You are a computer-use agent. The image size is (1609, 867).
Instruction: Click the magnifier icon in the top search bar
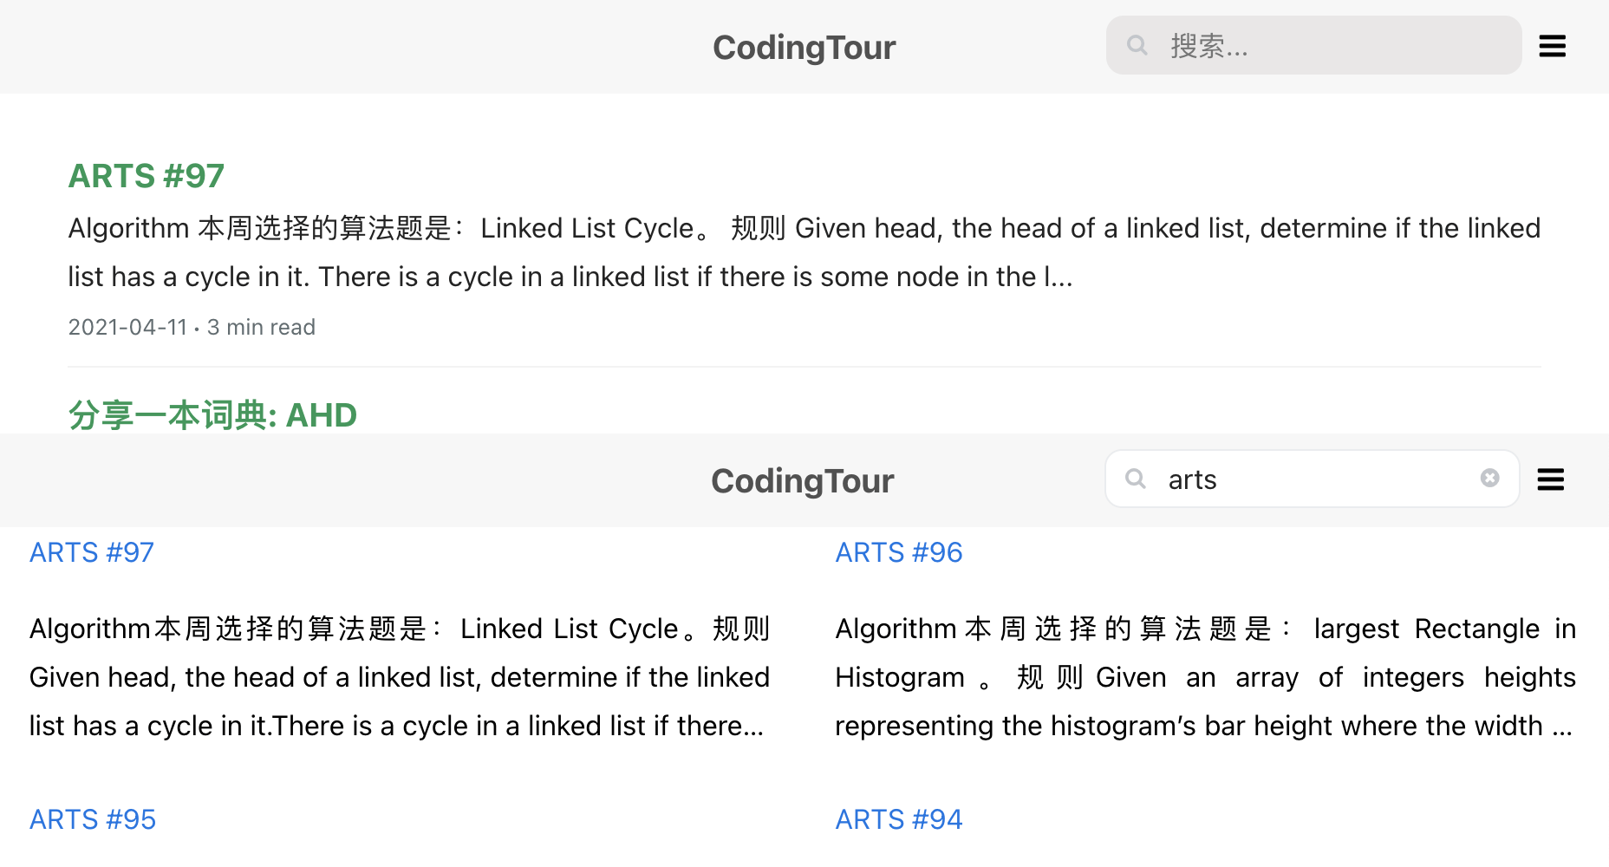[x=1137, y=45]
